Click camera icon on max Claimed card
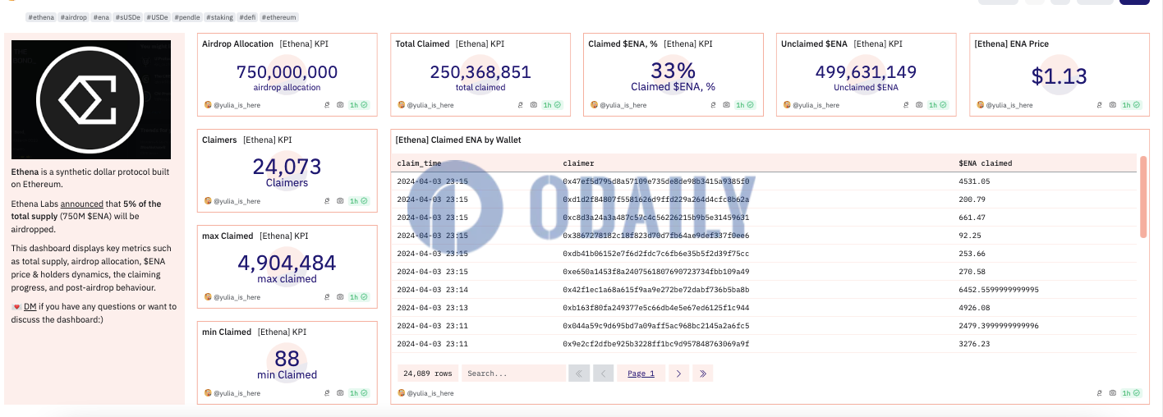Viewport: 1163px width, 417px height. 341,296
